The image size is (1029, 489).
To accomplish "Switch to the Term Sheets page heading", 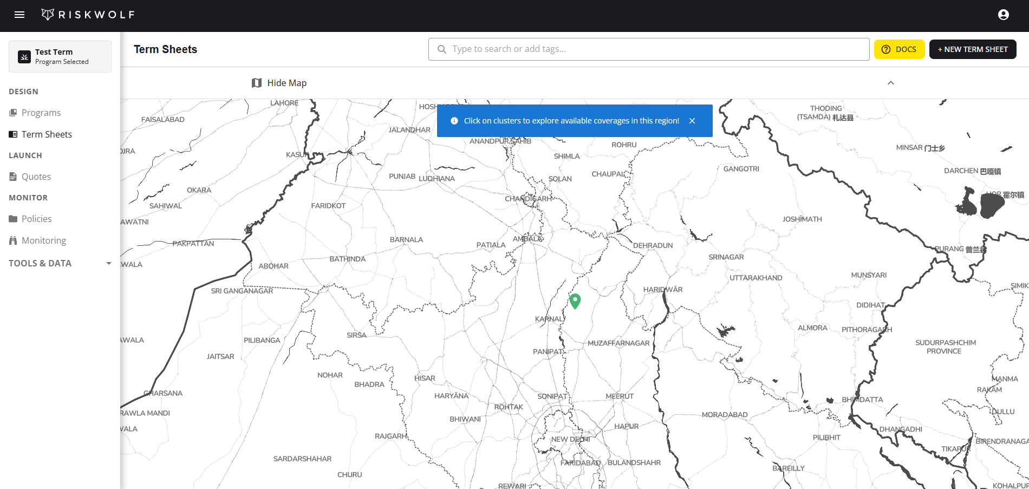I will (165, 49).
